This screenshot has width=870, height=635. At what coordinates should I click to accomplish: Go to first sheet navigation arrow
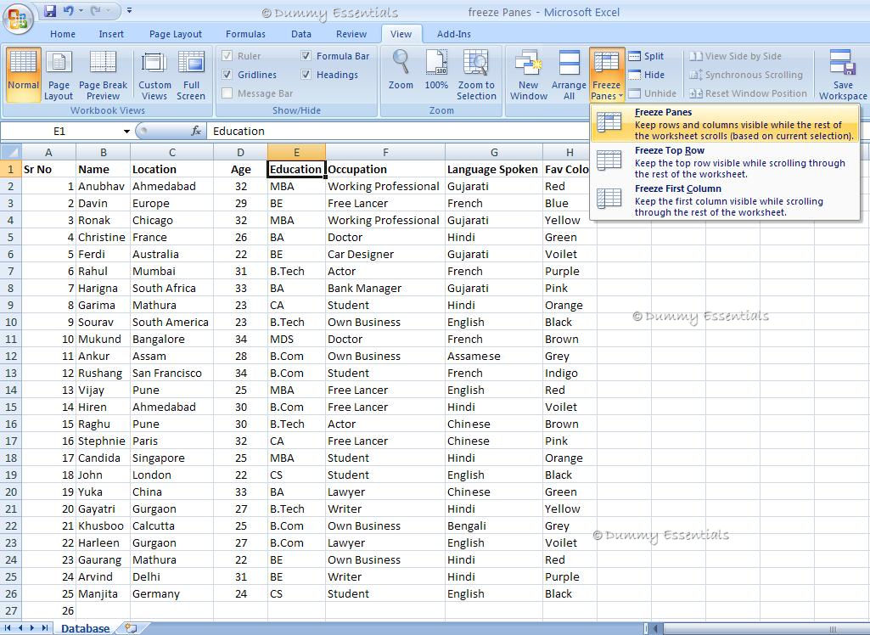8,628
